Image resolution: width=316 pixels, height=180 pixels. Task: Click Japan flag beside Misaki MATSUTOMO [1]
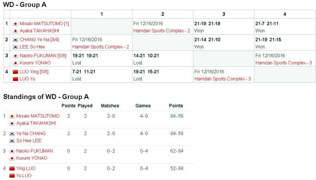[x=15, y=24]
